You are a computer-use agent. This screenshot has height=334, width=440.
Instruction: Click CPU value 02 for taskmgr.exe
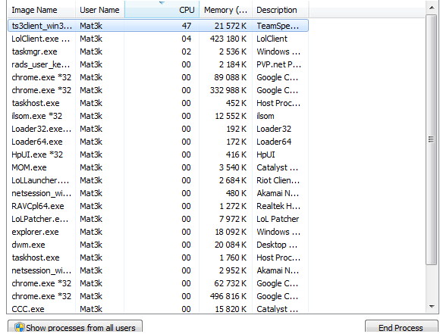coord(187,52)
